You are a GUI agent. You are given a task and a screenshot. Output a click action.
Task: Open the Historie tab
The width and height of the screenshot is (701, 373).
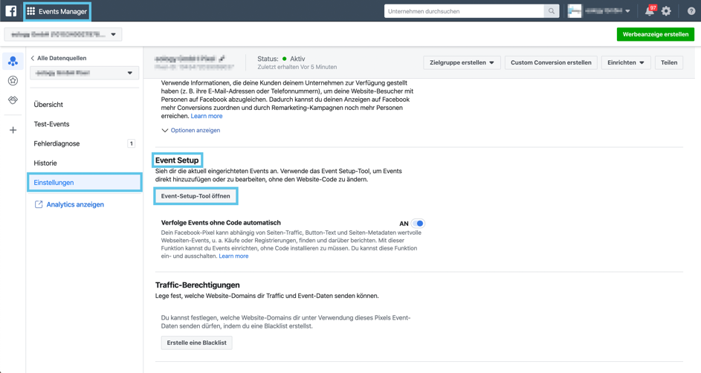[x=45, y=163]
